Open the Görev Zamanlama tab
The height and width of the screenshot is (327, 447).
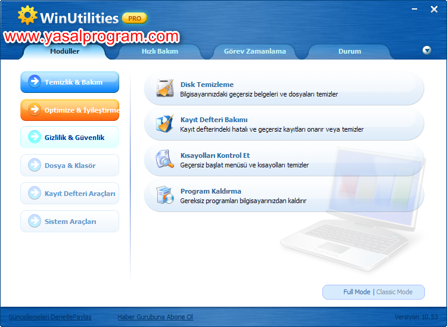[x=254, y=51]
